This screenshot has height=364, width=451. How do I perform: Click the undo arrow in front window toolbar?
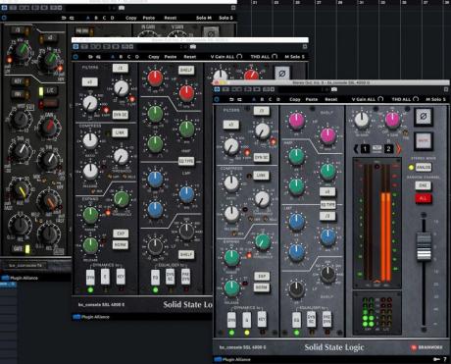point(231,99)
